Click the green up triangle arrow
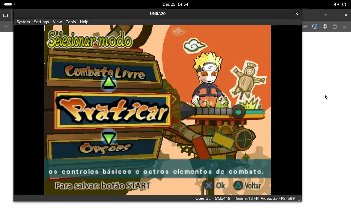351x219 pixels. (109, 82)
